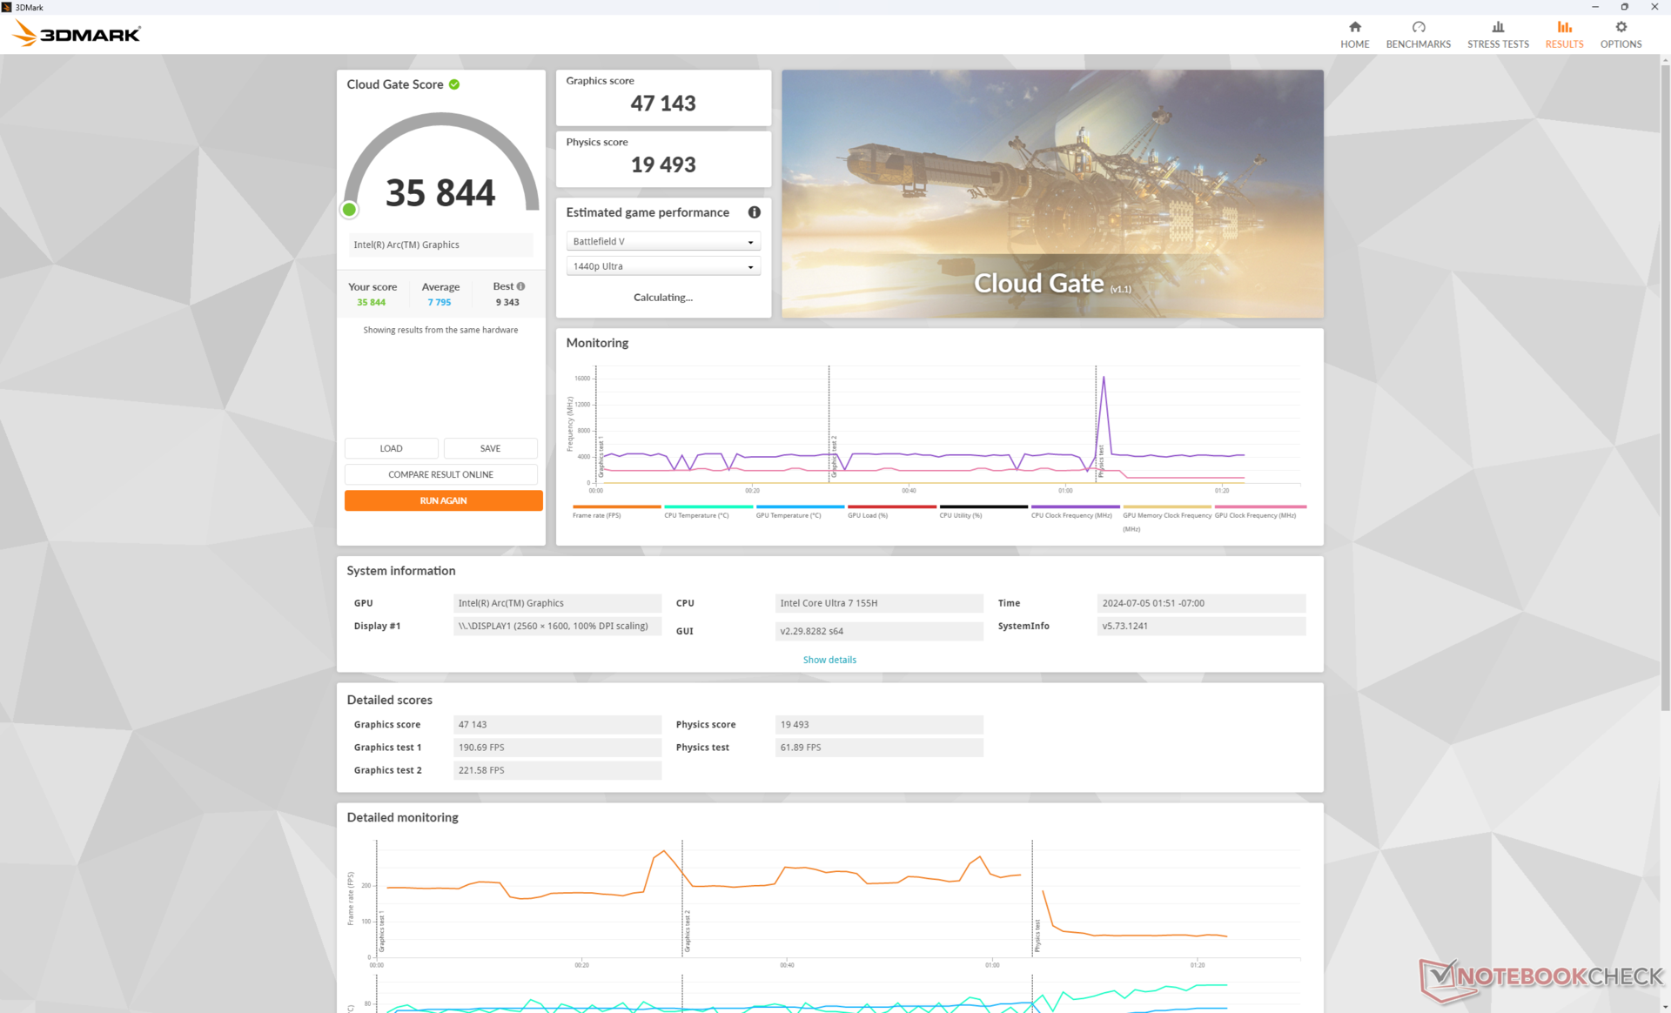Click Compare Result Online button

click(440, 474)
